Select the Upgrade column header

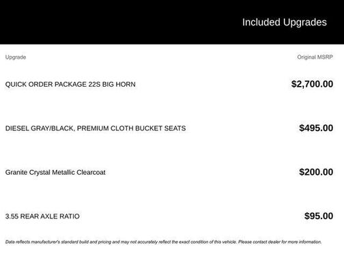tap(16, 57)
